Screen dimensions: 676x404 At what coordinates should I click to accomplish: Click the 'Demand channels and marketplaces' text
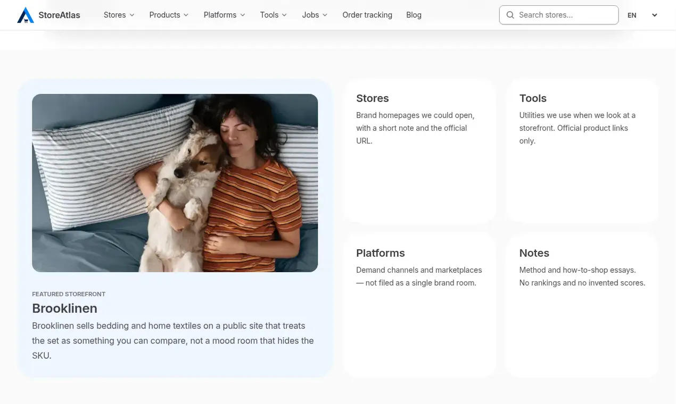pos(419,276)
